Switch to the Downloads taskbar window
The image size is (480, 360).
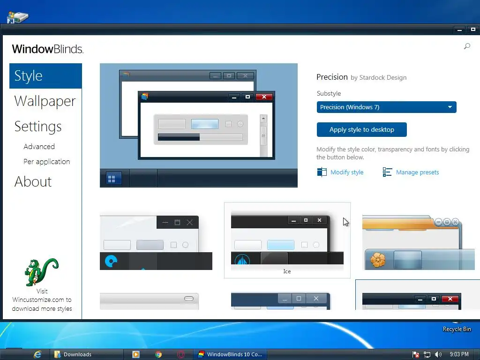(x=86, y=354)
